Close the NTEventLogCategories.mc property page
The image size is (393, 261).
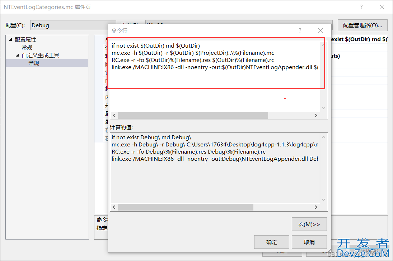[x=382, y=7]
